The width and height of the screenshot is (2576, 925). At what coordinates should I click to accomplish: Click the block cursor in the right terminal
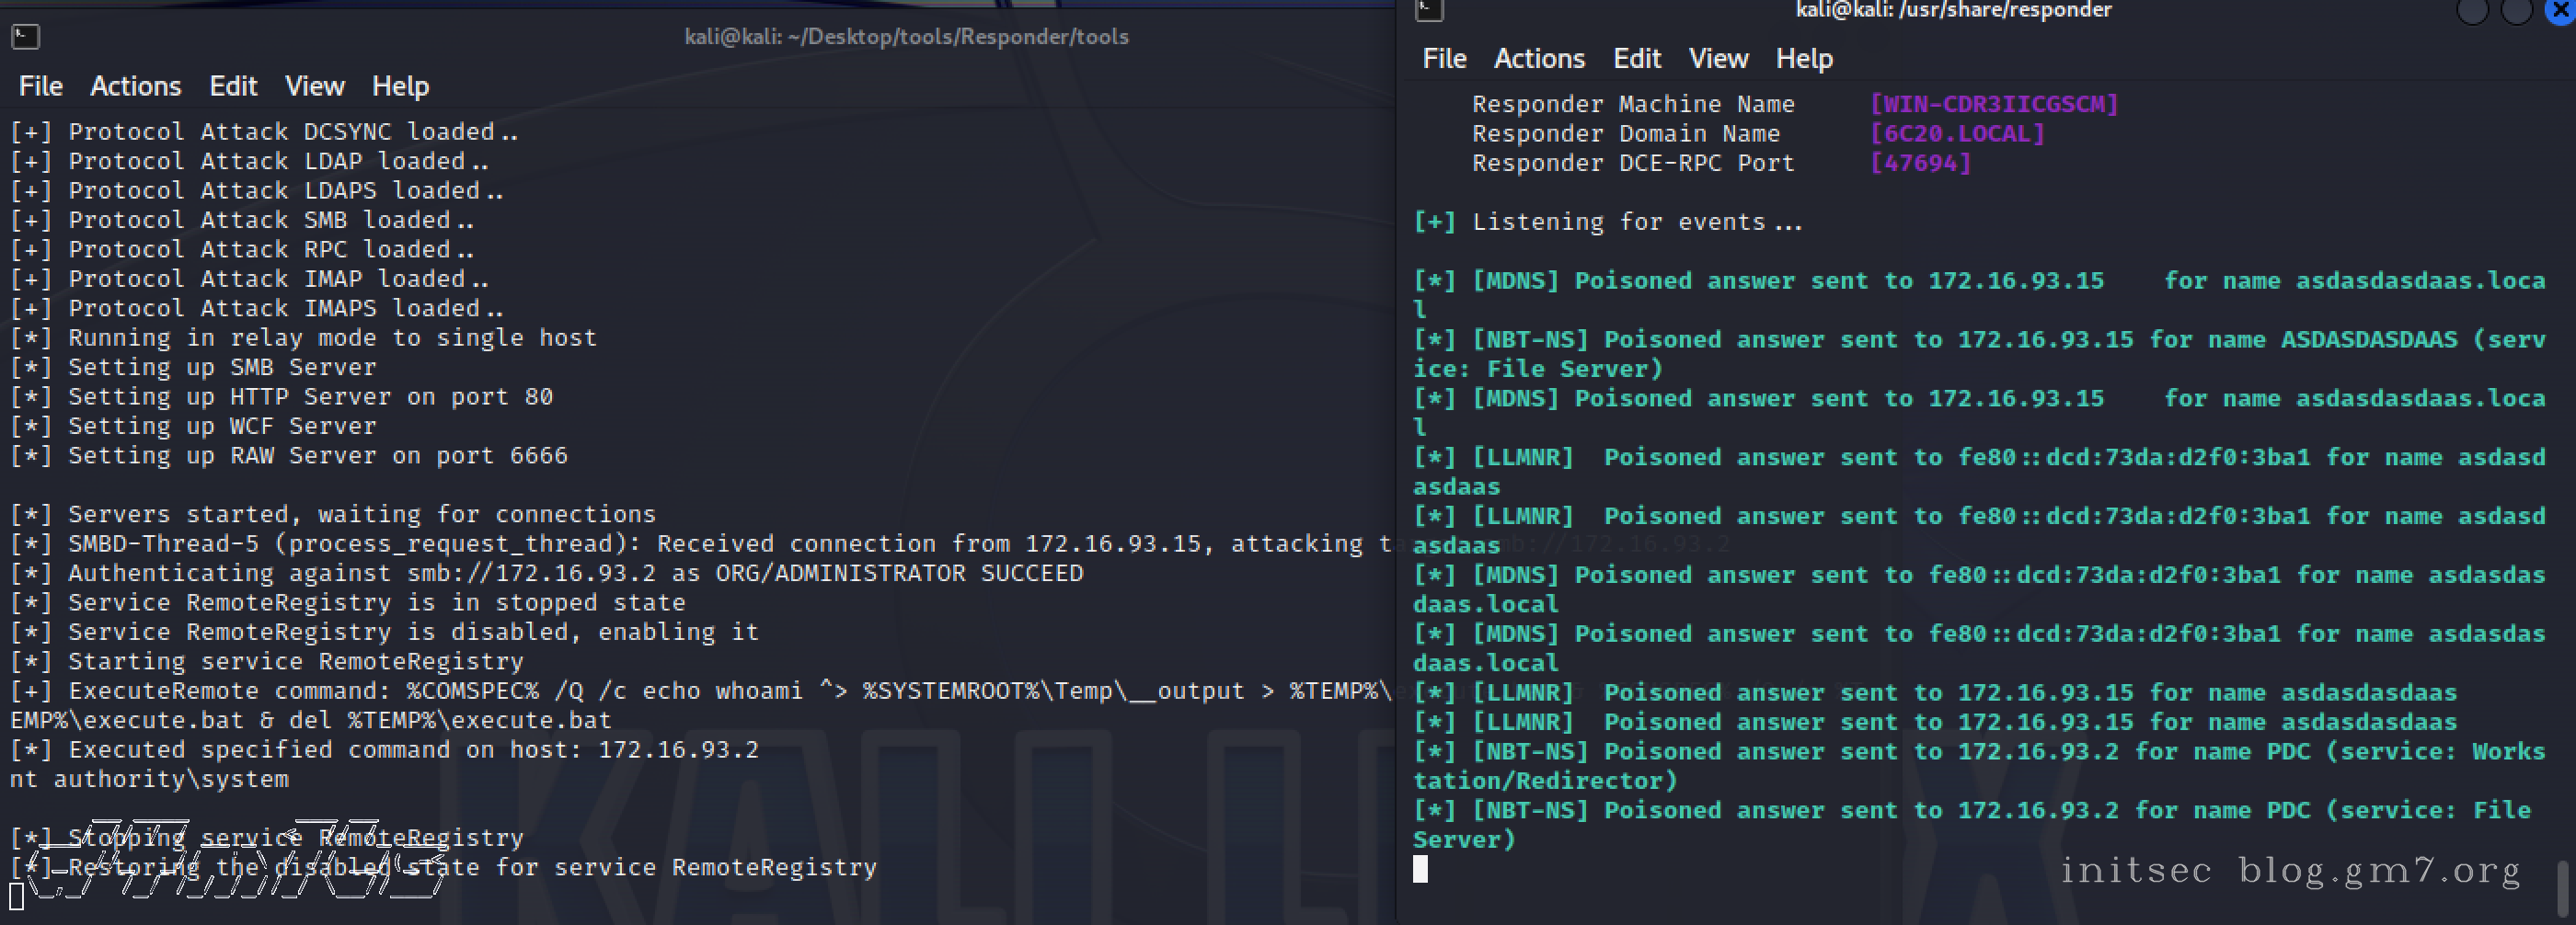1420,869
